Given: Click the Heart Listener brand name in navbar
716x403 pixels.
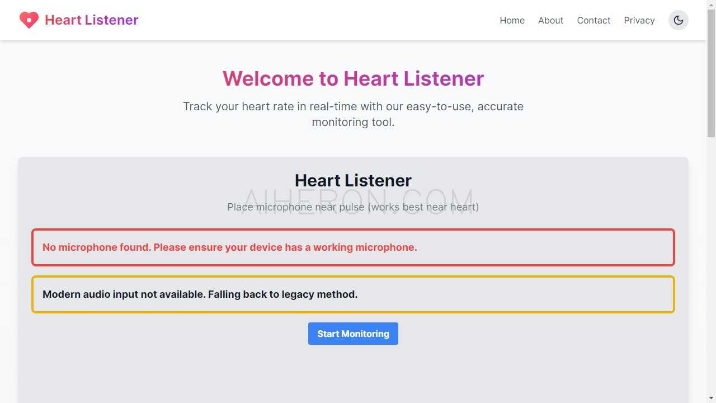Looking at the screenshot, I should (91, 20).
